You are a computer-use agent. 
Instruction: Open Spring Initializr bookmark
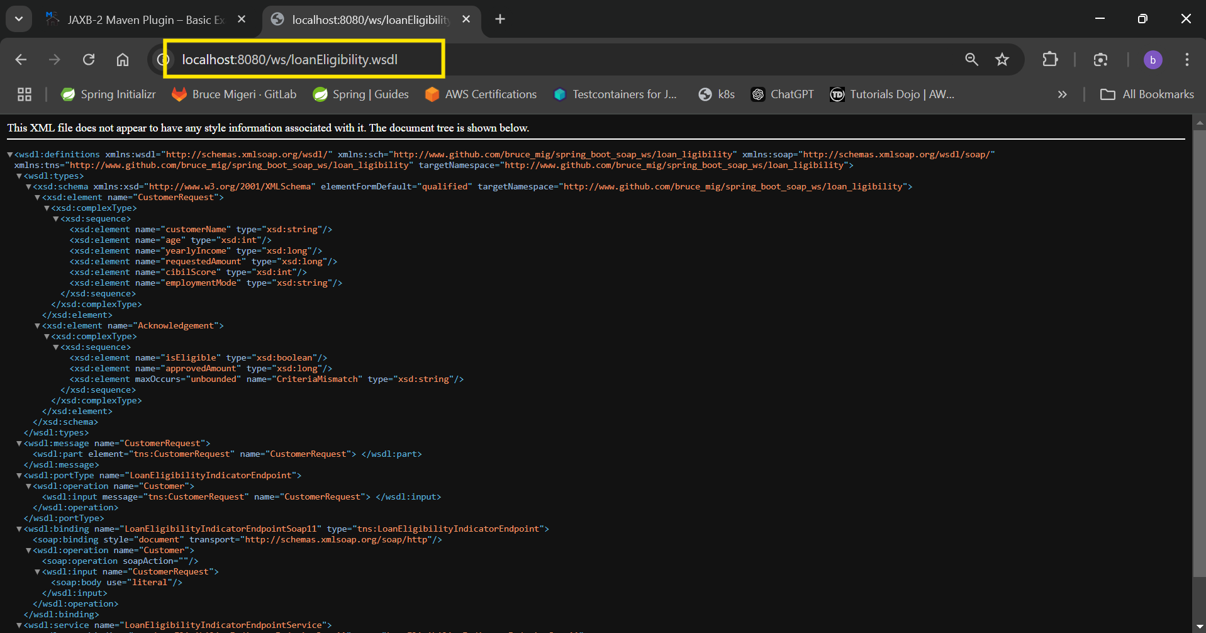pos(108,94)
